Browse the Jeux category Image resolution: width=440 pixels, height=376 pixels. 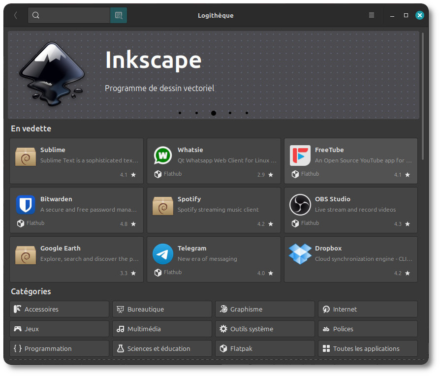pyautogui.click(x=59, y=329)
